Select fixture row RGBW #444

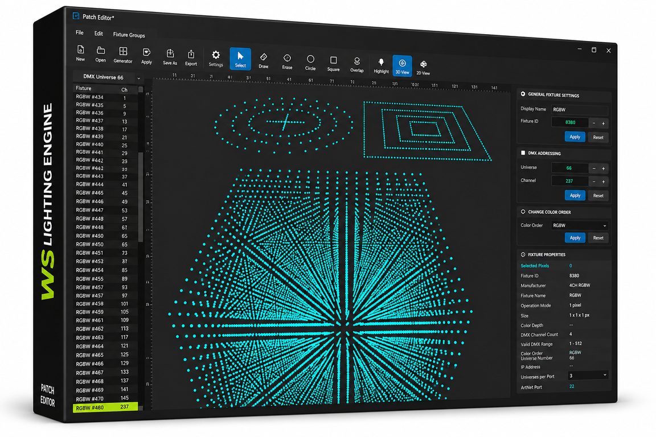(x=105, y=184)
